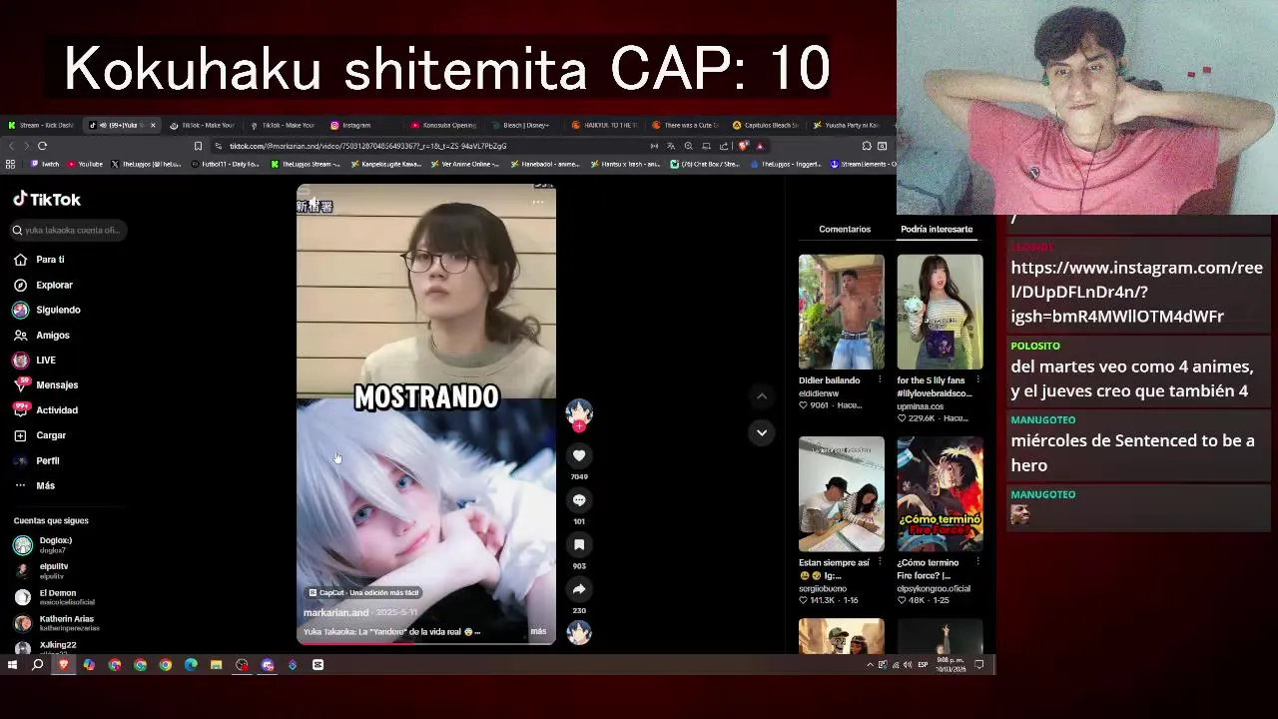Go to previous video with up chevron
The height and width of the screenshot is (719, 1278).
pyautogui.click(x=762, y=396)
